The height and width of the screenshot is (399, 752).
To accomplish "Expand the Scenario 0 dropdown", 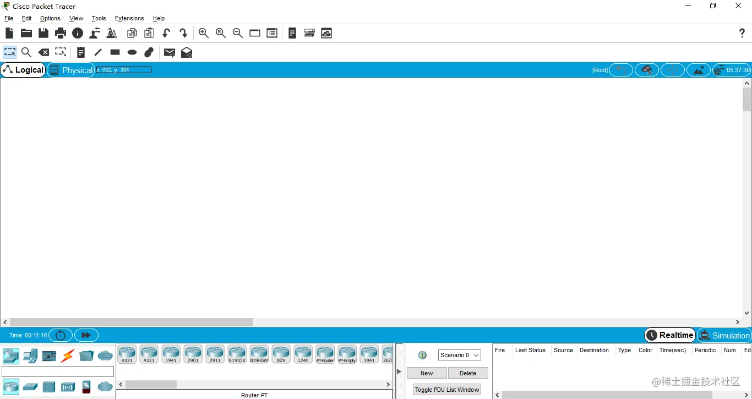I will point(460,355).
